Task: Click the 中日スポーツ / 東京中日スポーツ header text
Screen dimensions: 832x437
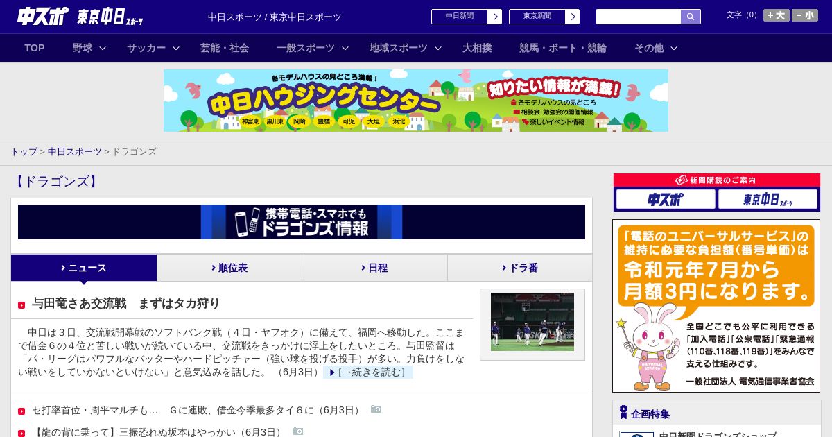Action: 275,17
